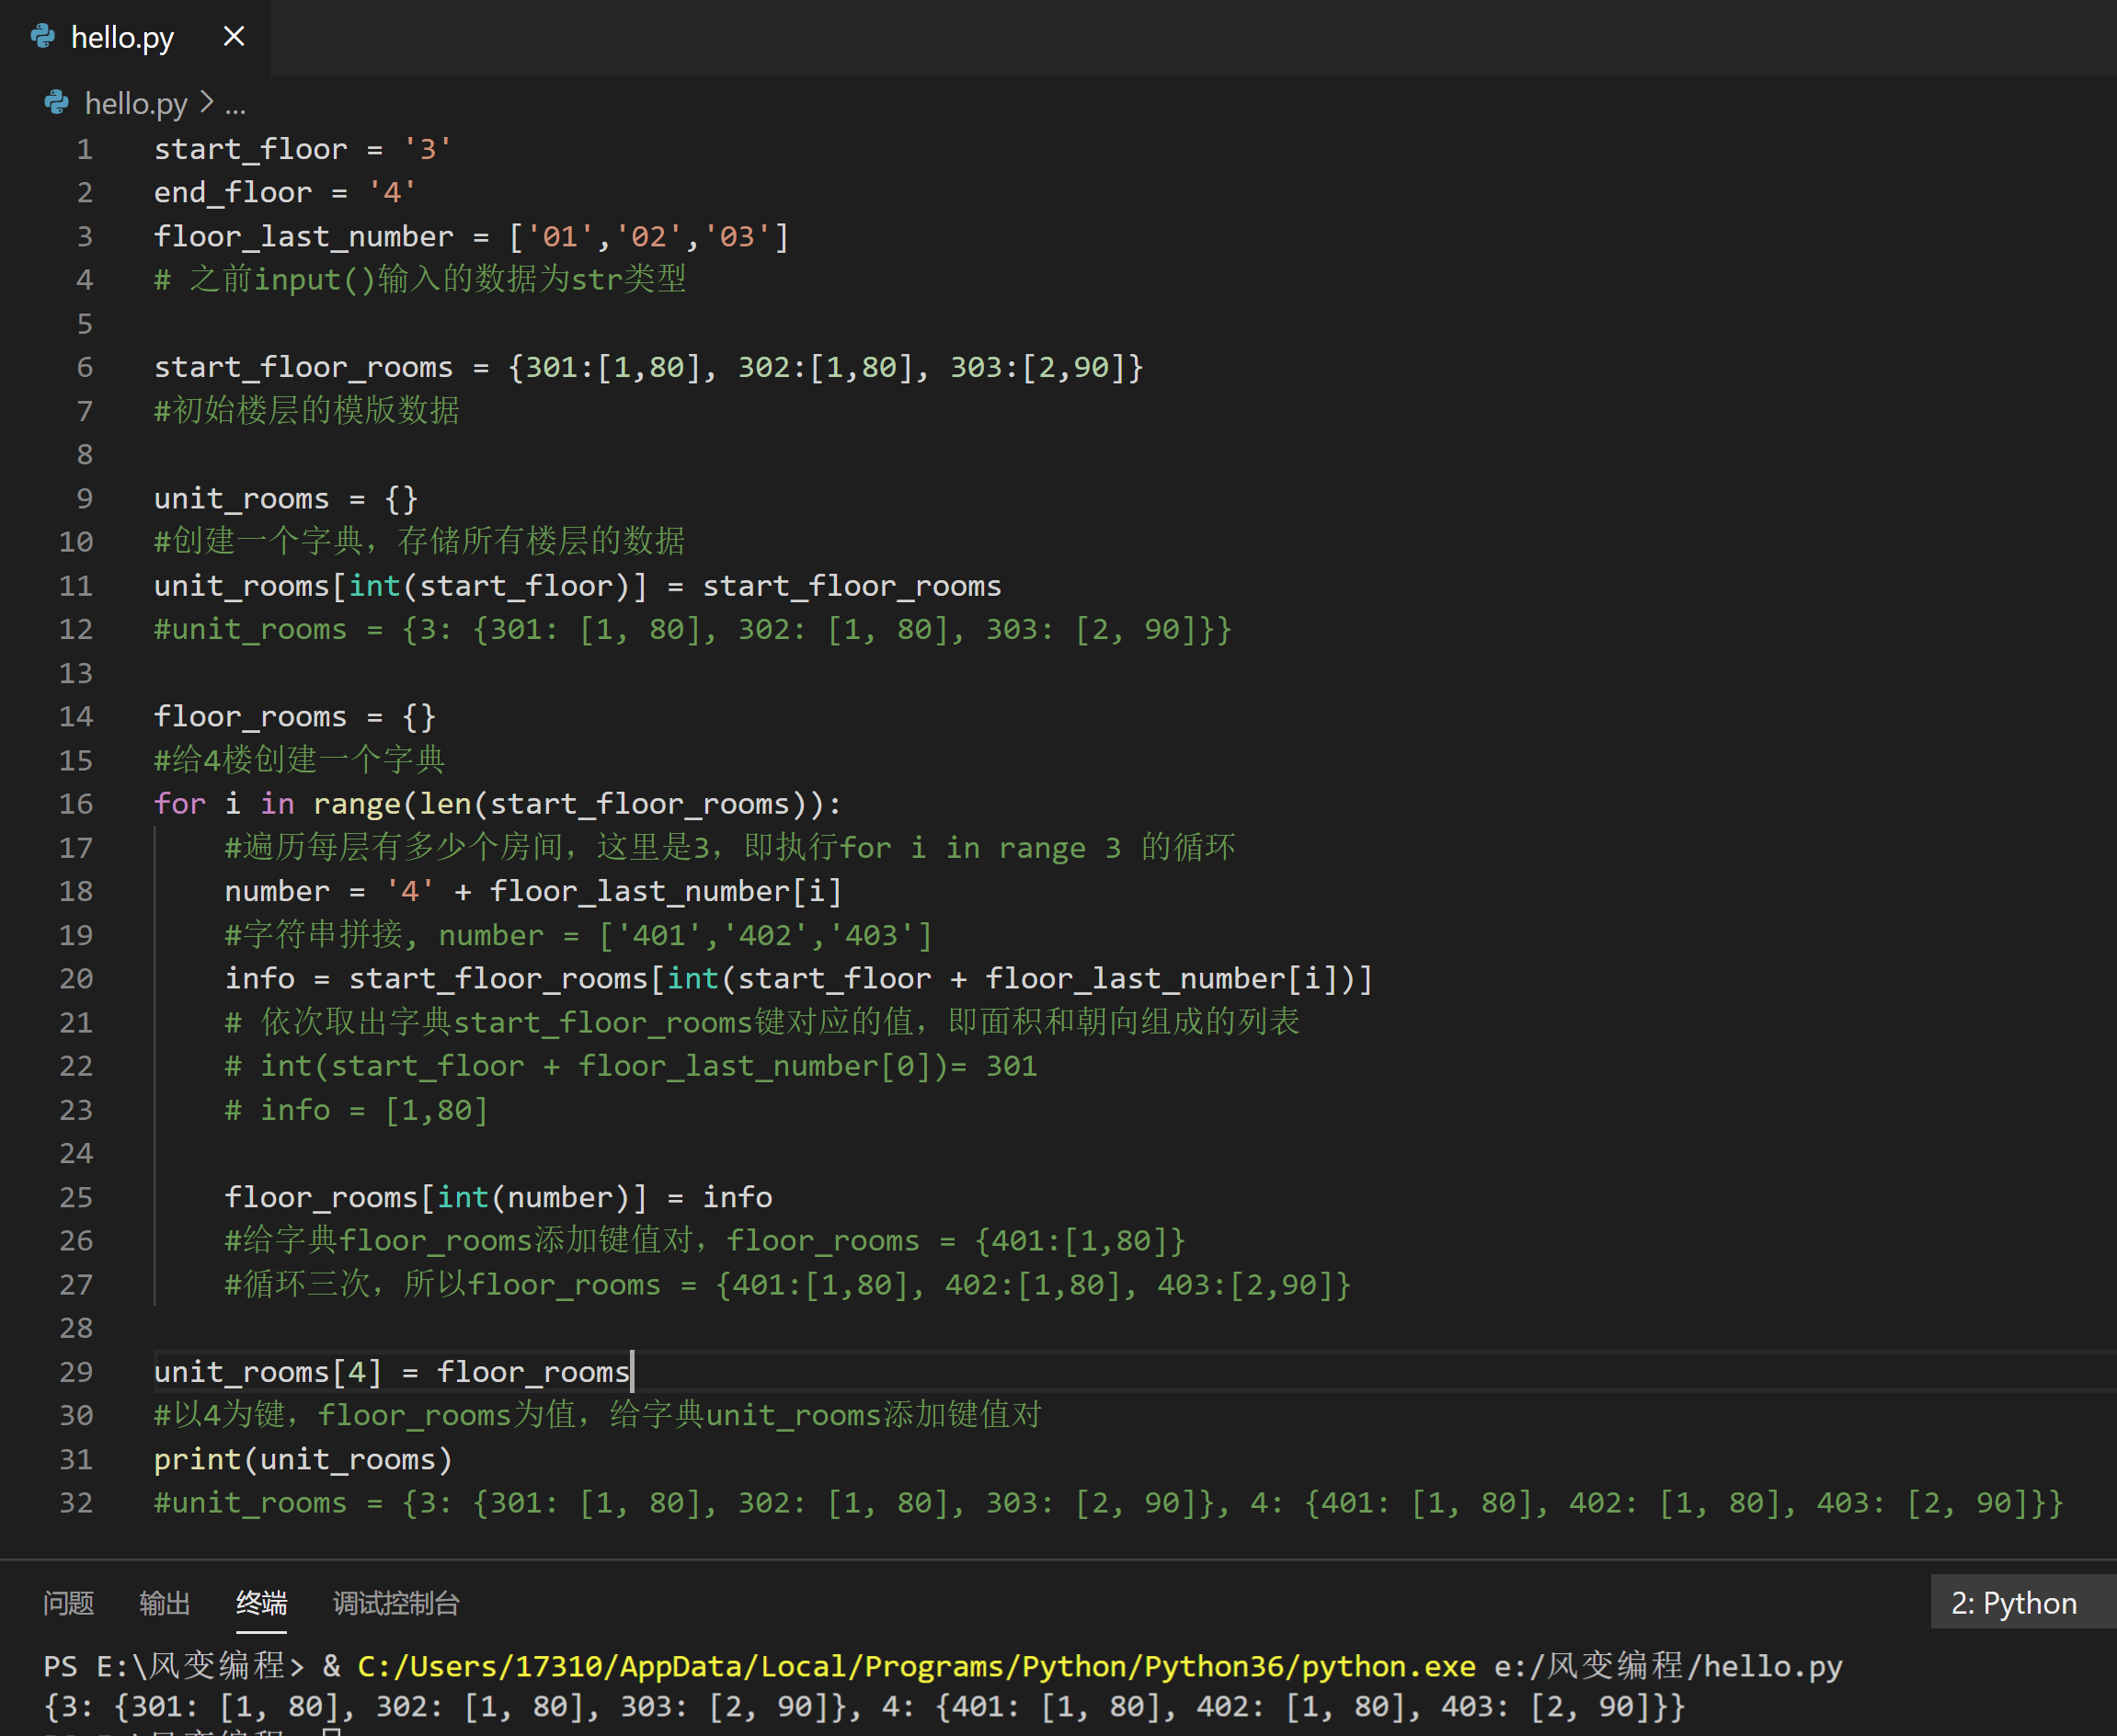Click the comment #创建一个字典 on line 10
Image resolution: width=2117 pixels, height=1736 pixels.
[x=419, y=541]
